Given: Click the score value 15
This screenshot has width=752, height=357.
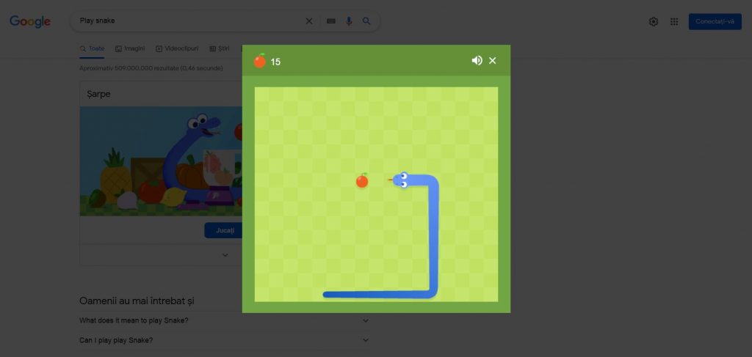Looking at the screenshot, I should click(275, 62).
